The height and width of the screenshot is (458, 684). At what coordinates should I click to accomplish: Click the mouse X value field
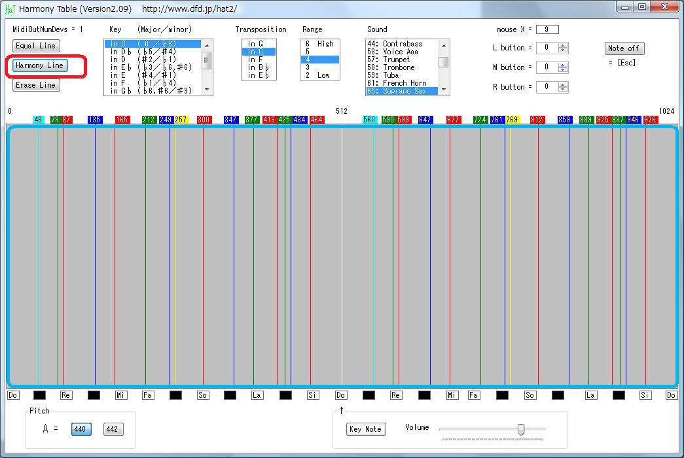547,29
